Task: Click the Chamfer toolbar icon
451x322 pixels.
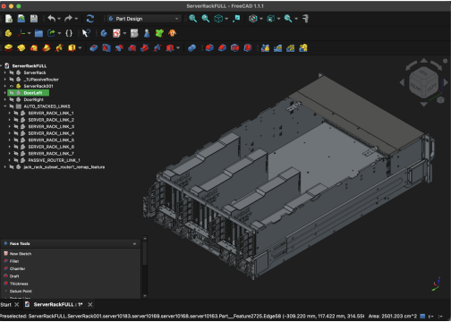Action: coord(222,47)
